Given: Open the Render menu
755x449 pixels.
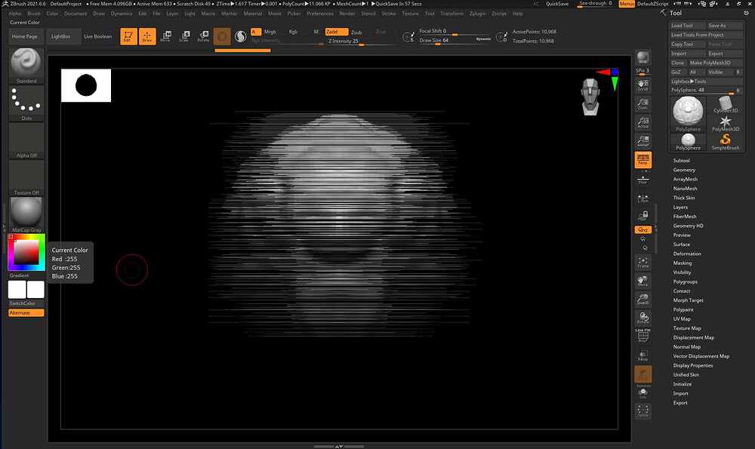Looking at the screenshot, I should pos(347,14).
